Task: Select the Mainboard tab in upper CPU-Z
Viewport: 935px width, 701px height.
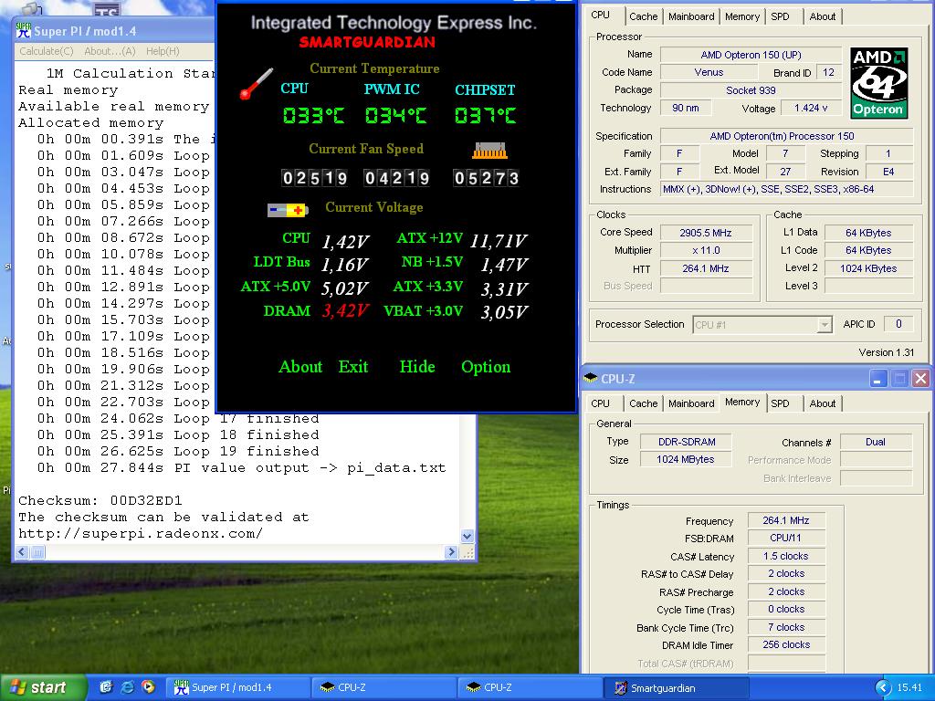Action: pyautogui.click(x=691, y=16)
